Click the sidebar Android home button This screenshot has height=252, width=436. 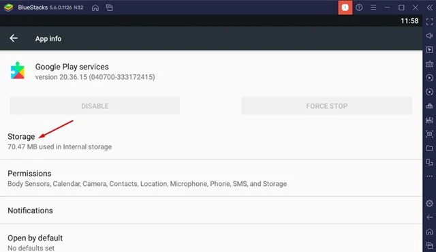coord(429,231)
